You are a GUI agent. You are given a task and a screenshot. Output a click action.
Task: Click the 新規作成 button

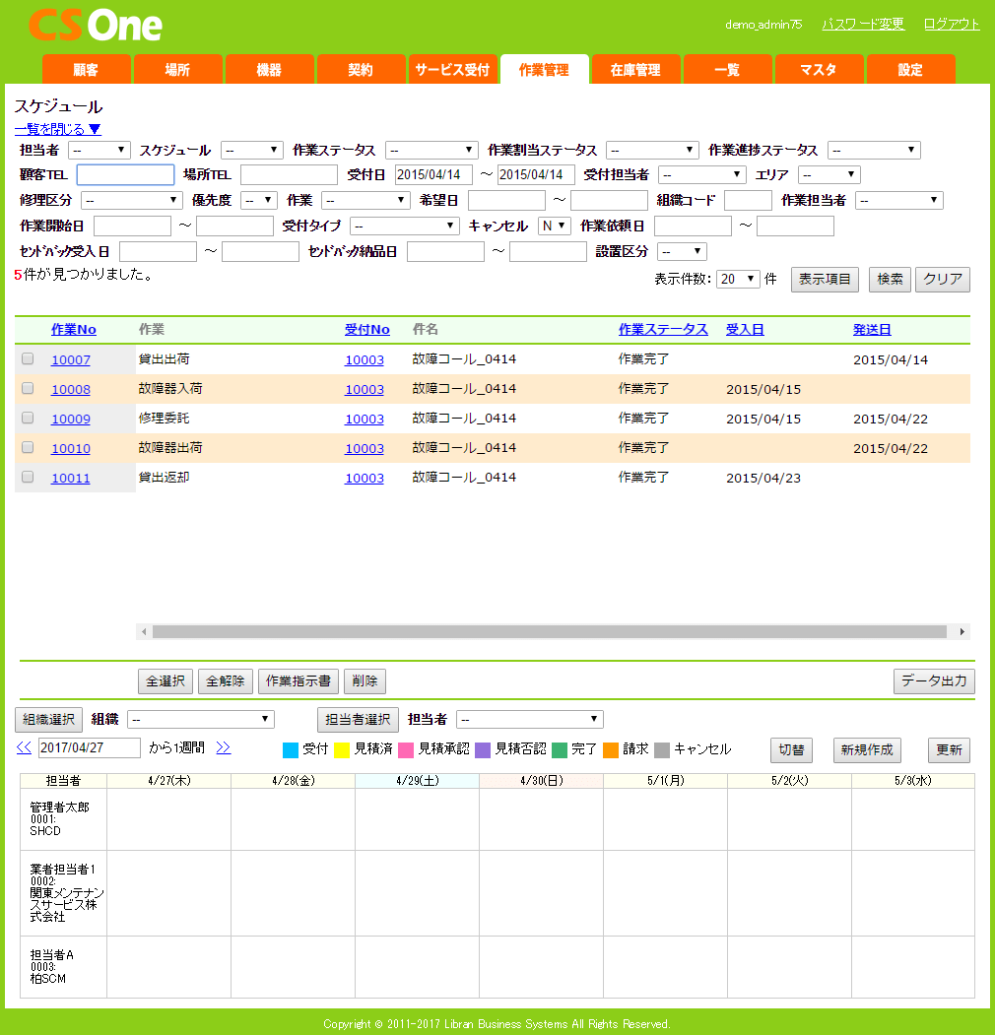click(x=866, y=749)
